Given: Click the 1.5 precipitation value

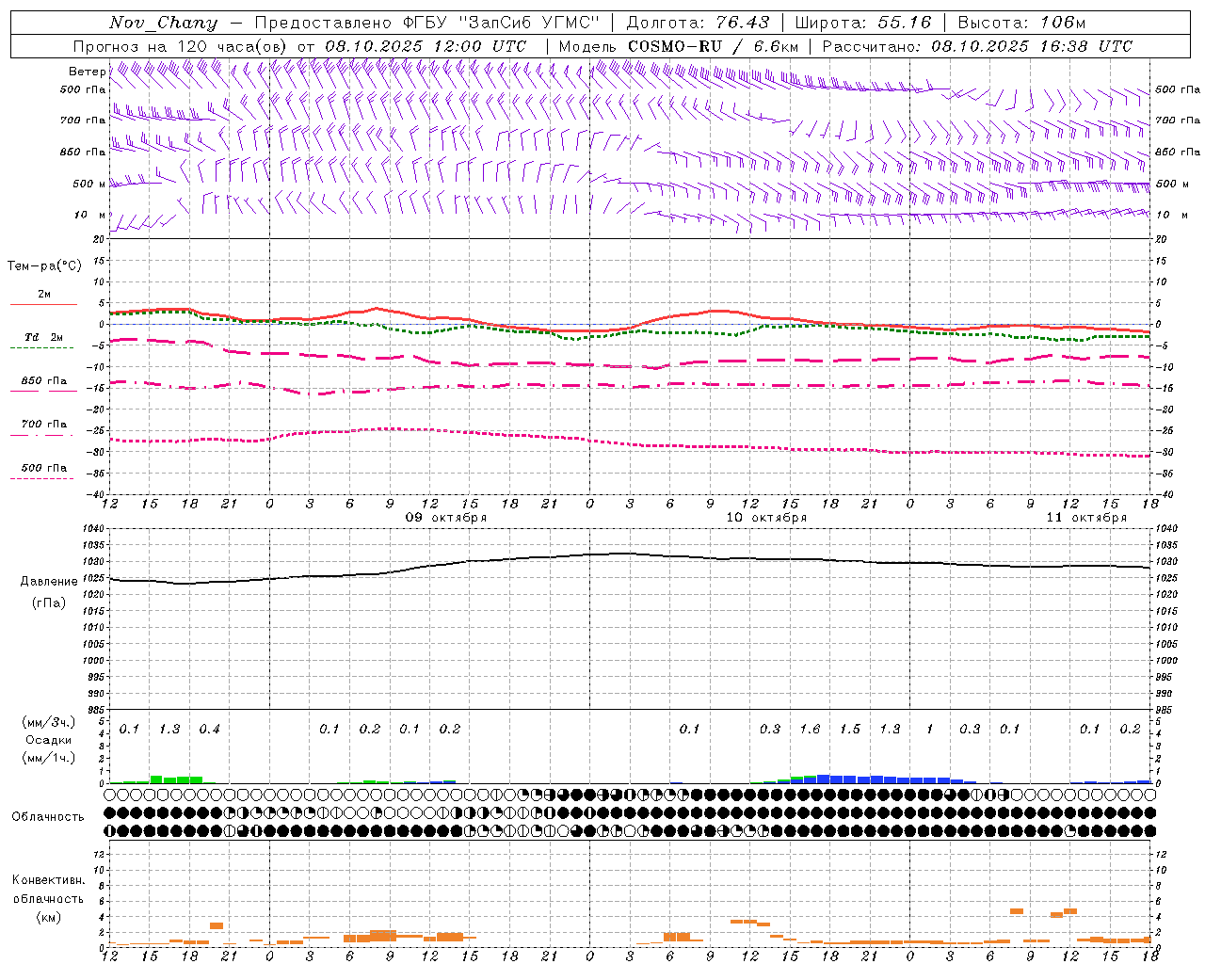Looking at the screenshot, I should pos(850,730).
